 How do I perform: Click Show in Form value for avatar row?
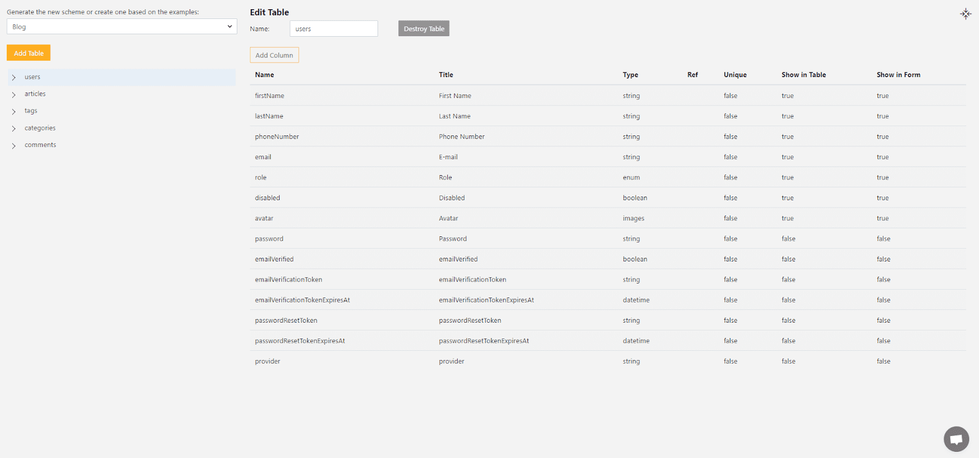(882, 219)
